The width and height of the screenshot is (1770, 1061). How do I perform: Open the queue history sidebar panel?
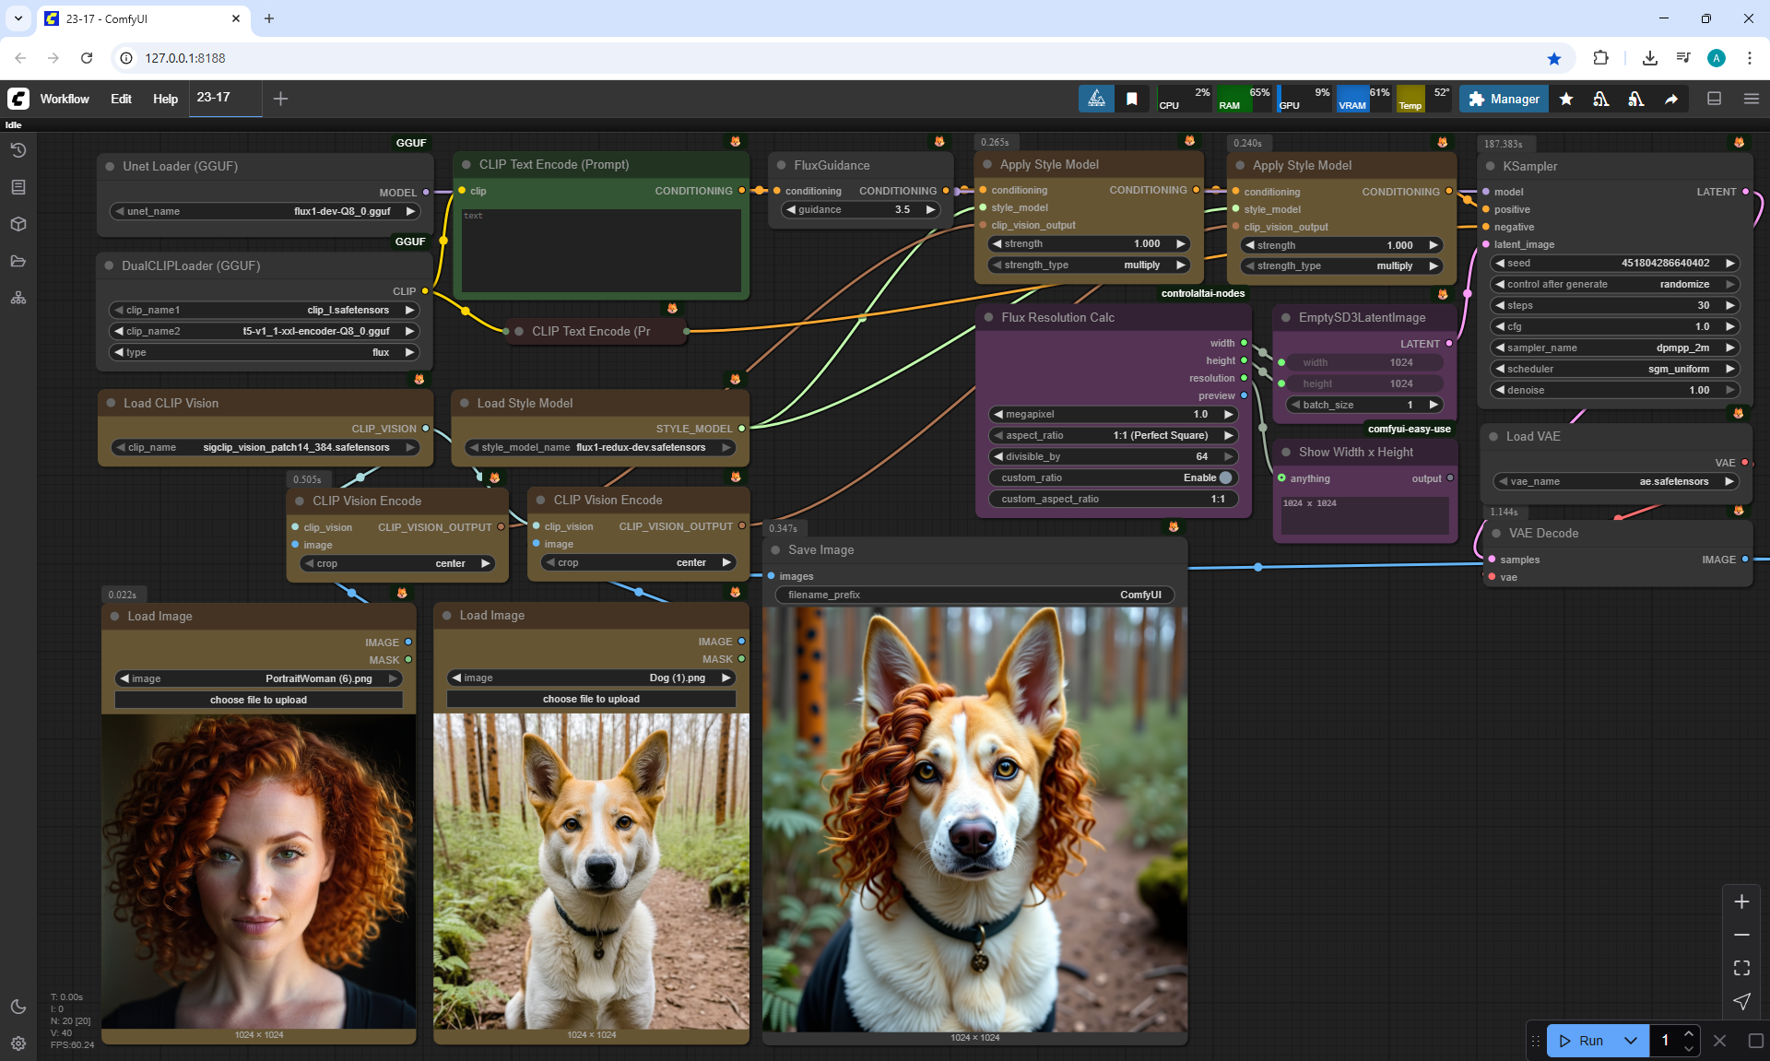point(18,150)
